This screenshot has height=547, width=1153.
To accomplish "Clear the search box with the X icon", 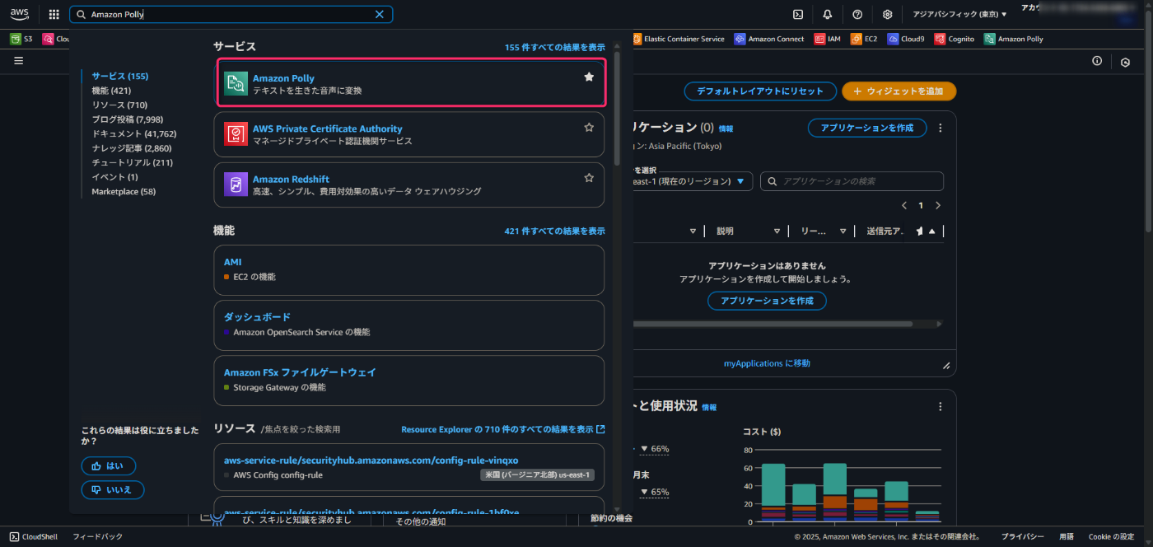I will (x=380, y=15).
